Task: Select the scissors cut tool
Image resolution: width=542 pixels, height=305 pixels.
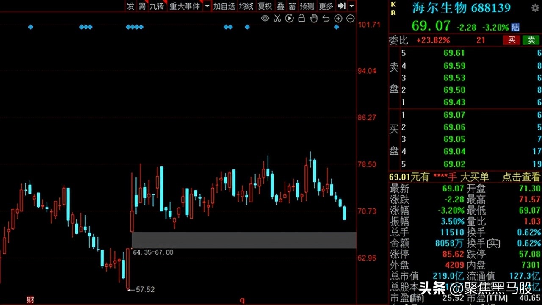Action: [277, 18]
